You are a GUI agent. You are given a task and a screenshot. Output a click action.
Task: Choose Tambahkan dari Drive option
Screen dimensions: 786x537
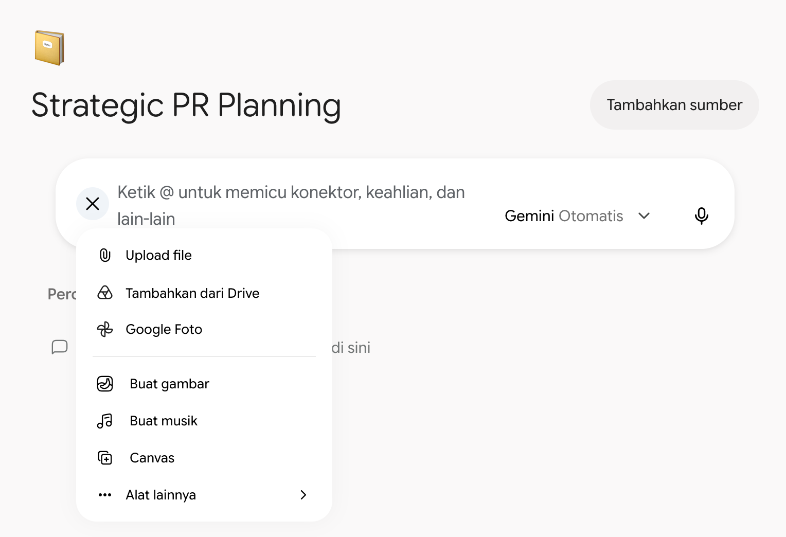[204, 293]
